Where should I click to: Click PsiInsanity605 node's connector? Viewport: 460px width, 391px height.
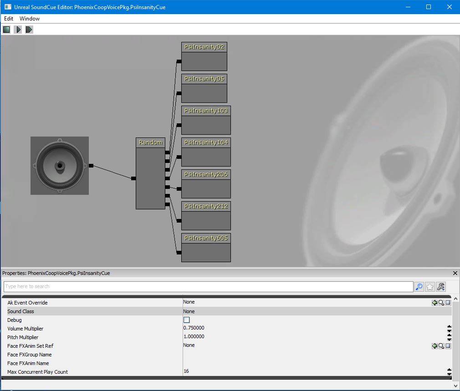tap(179, 253)
